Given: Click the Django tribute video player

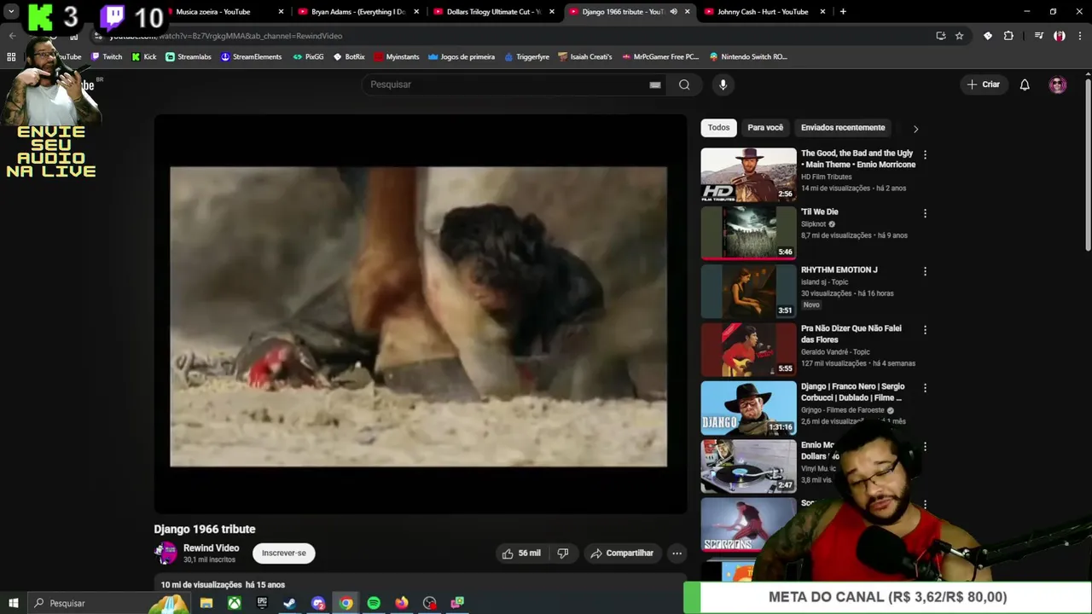Looking at the screenshot, I should coord(420,315).
